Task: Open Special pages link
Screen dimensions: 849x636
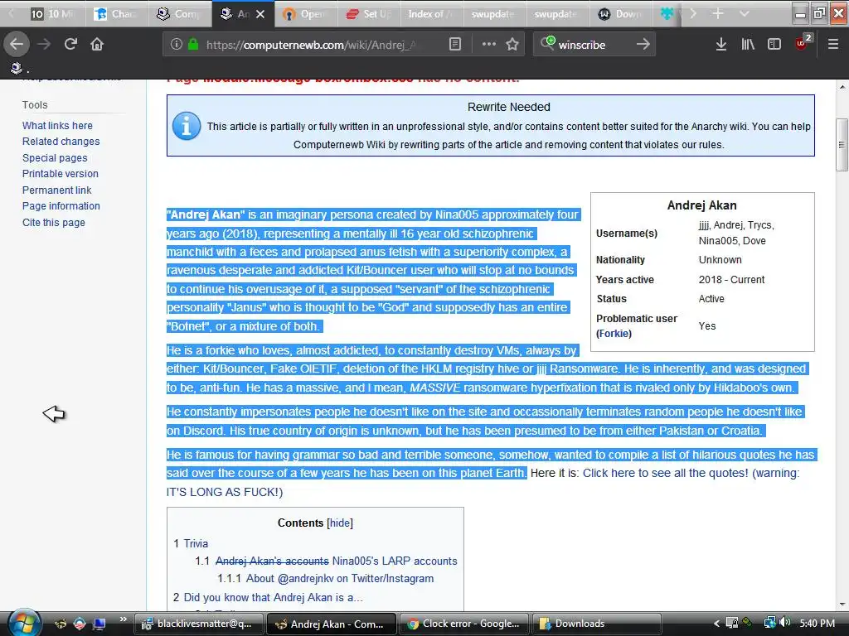Action: [x=55, y=158]
